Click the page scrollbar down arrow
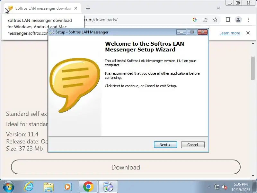257x193 pixels. 253,176
